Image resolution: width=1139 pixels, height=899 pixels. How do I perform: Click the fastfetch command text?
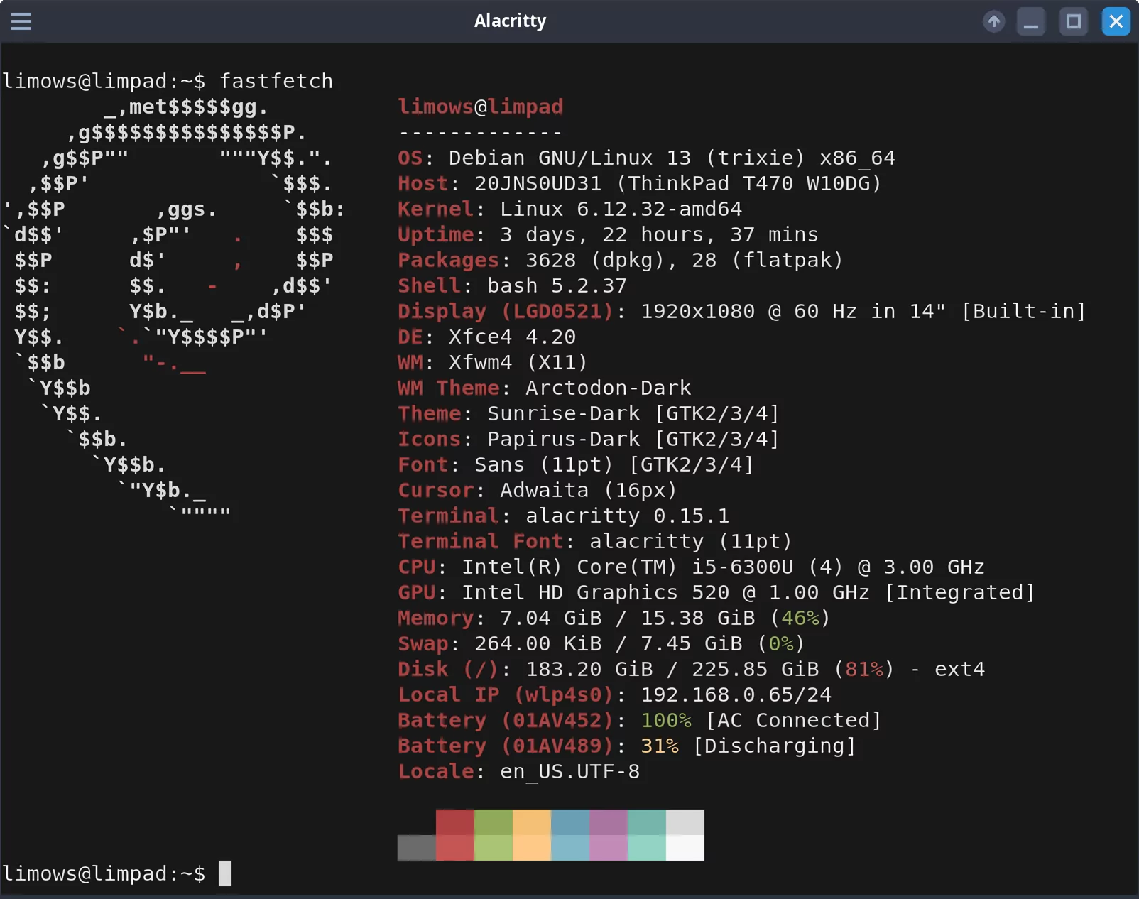tap(276, 81)
